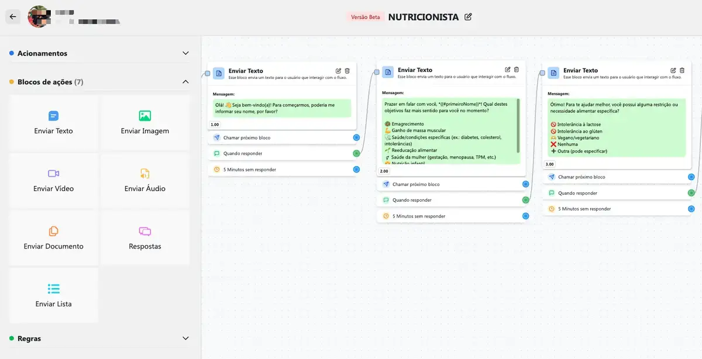Open the profile avatar thumbnail
Image resolution: width=702 pixels, height=359 pixels.
39,16
